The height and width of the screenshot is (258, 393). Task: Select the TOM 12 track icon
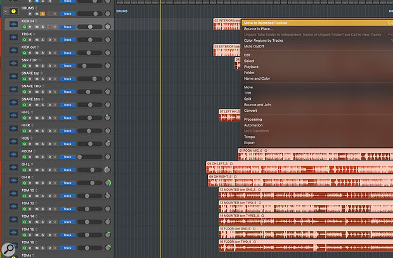(13, 206)
